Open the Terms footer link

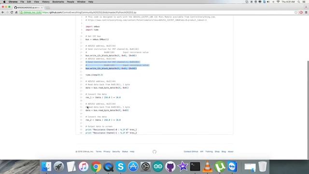[98, 151]
